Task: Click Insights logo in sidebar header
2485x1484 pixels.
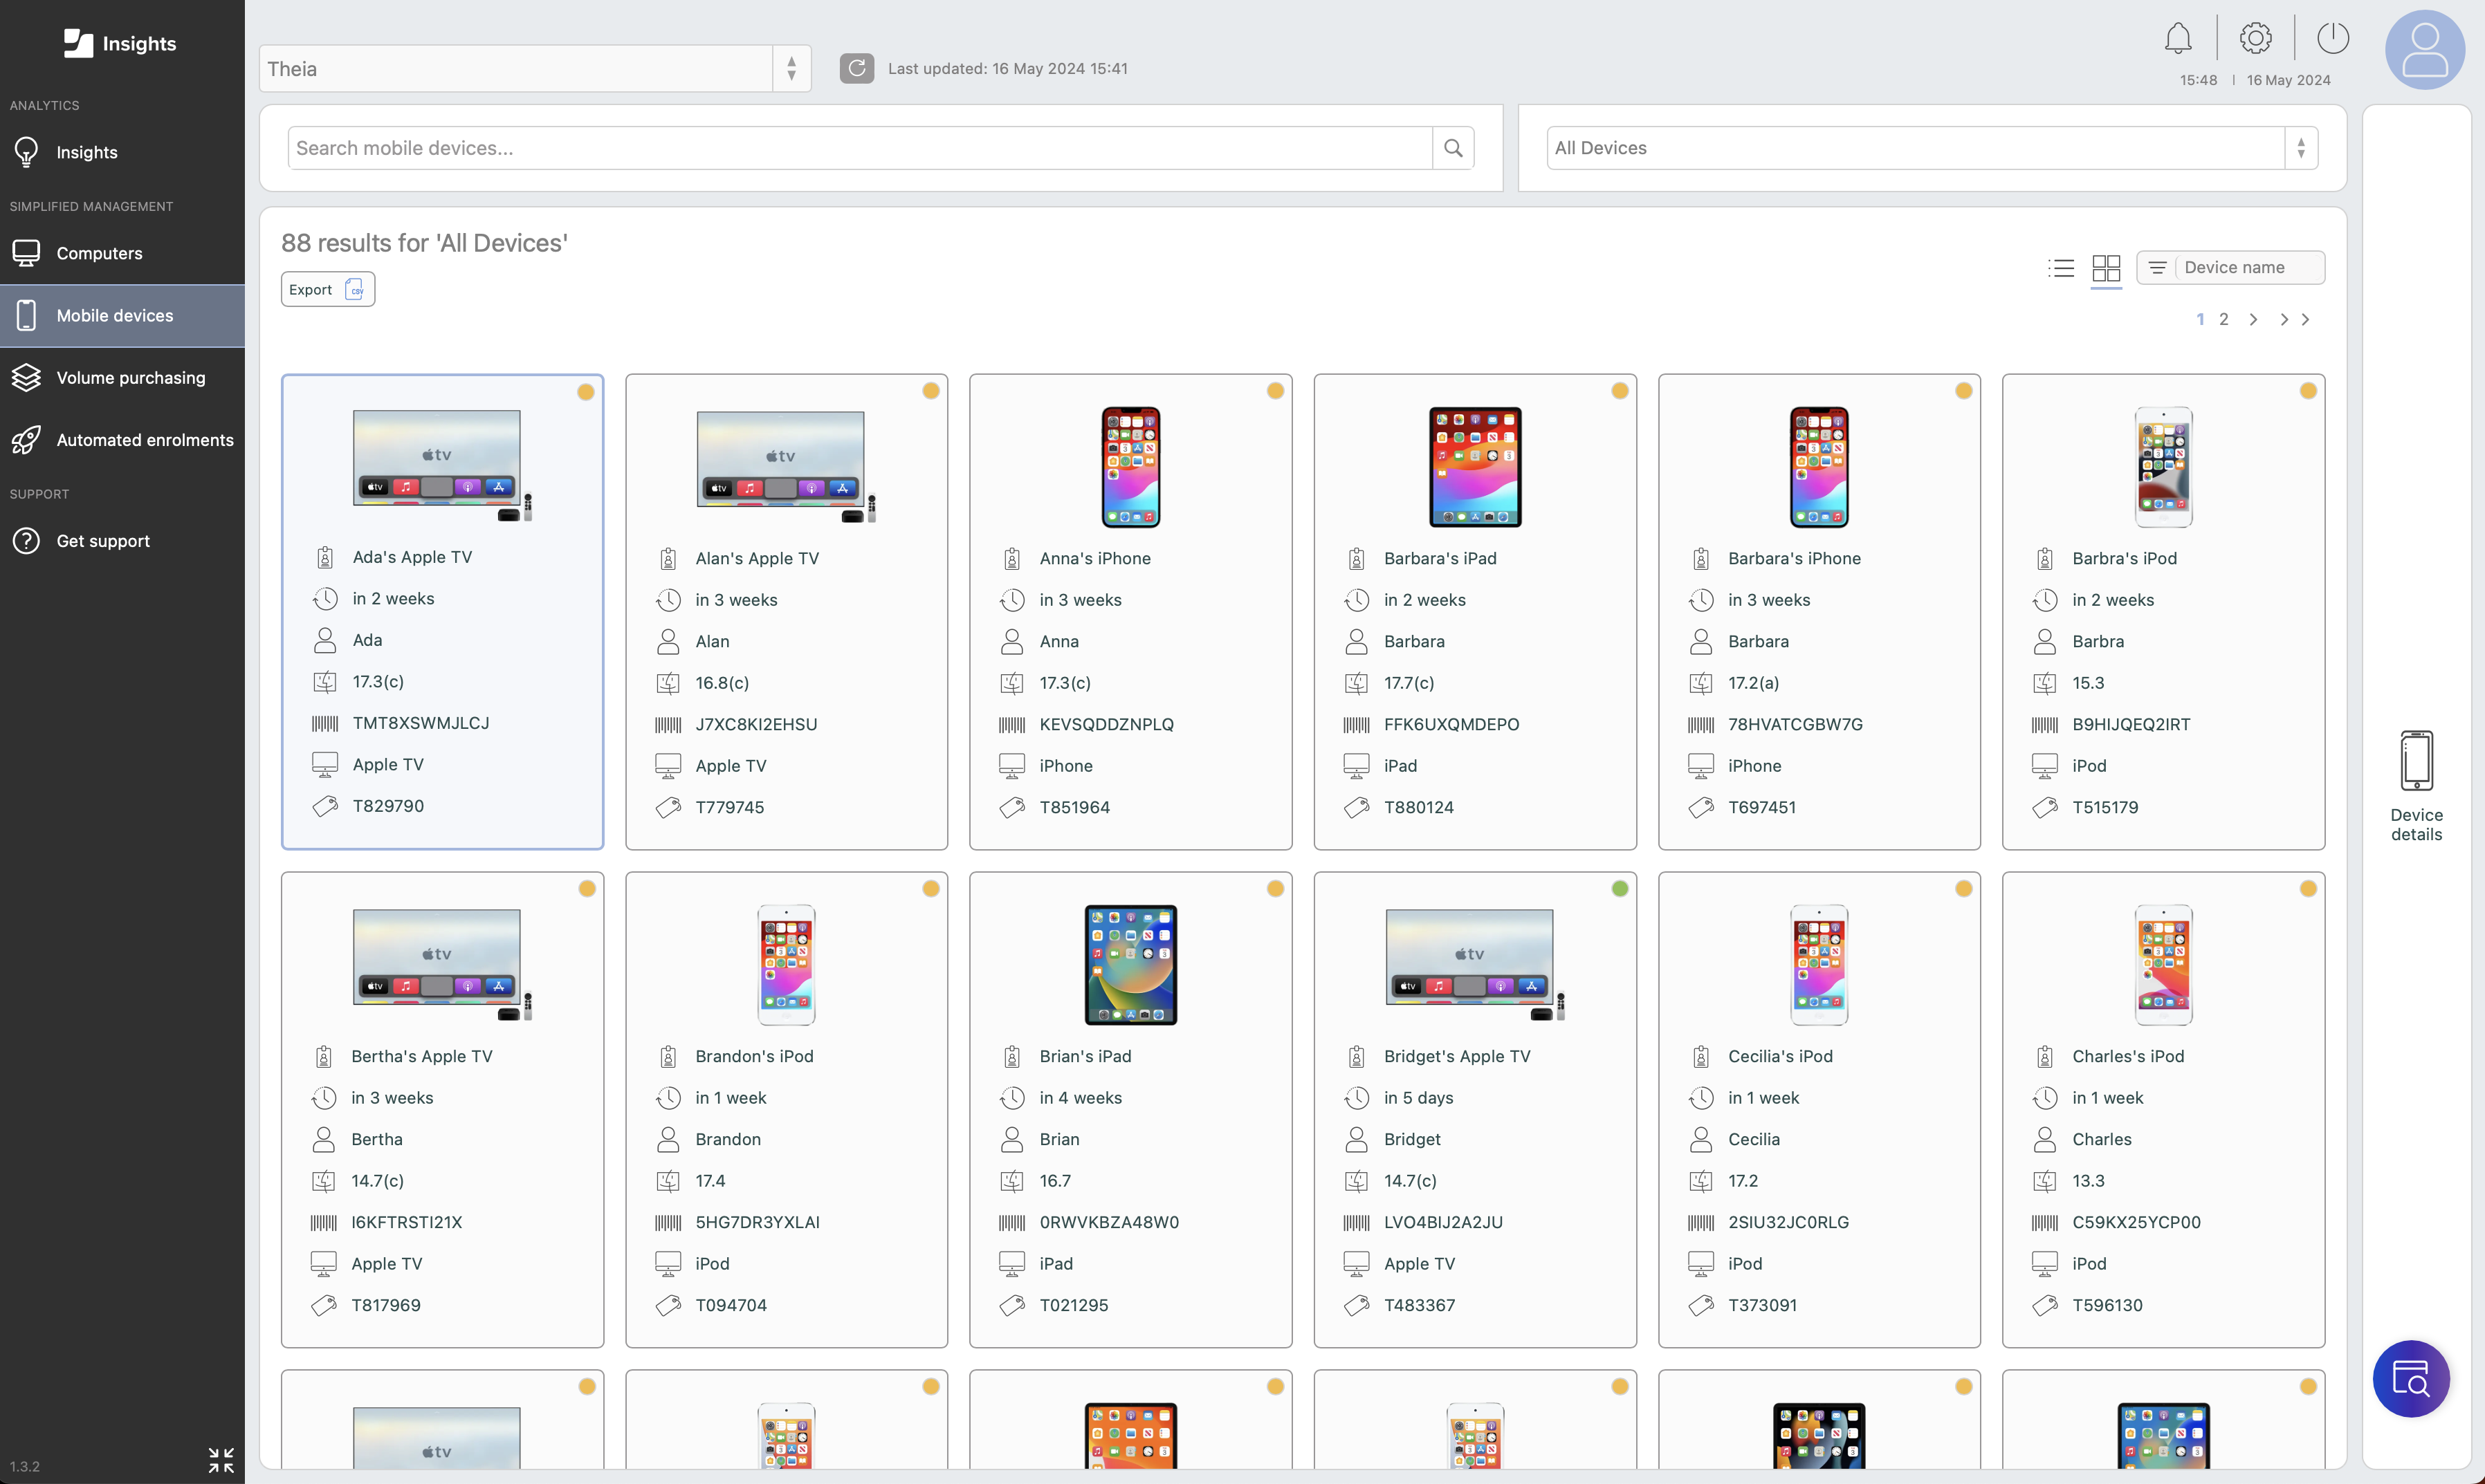Action: coord(120,43)
